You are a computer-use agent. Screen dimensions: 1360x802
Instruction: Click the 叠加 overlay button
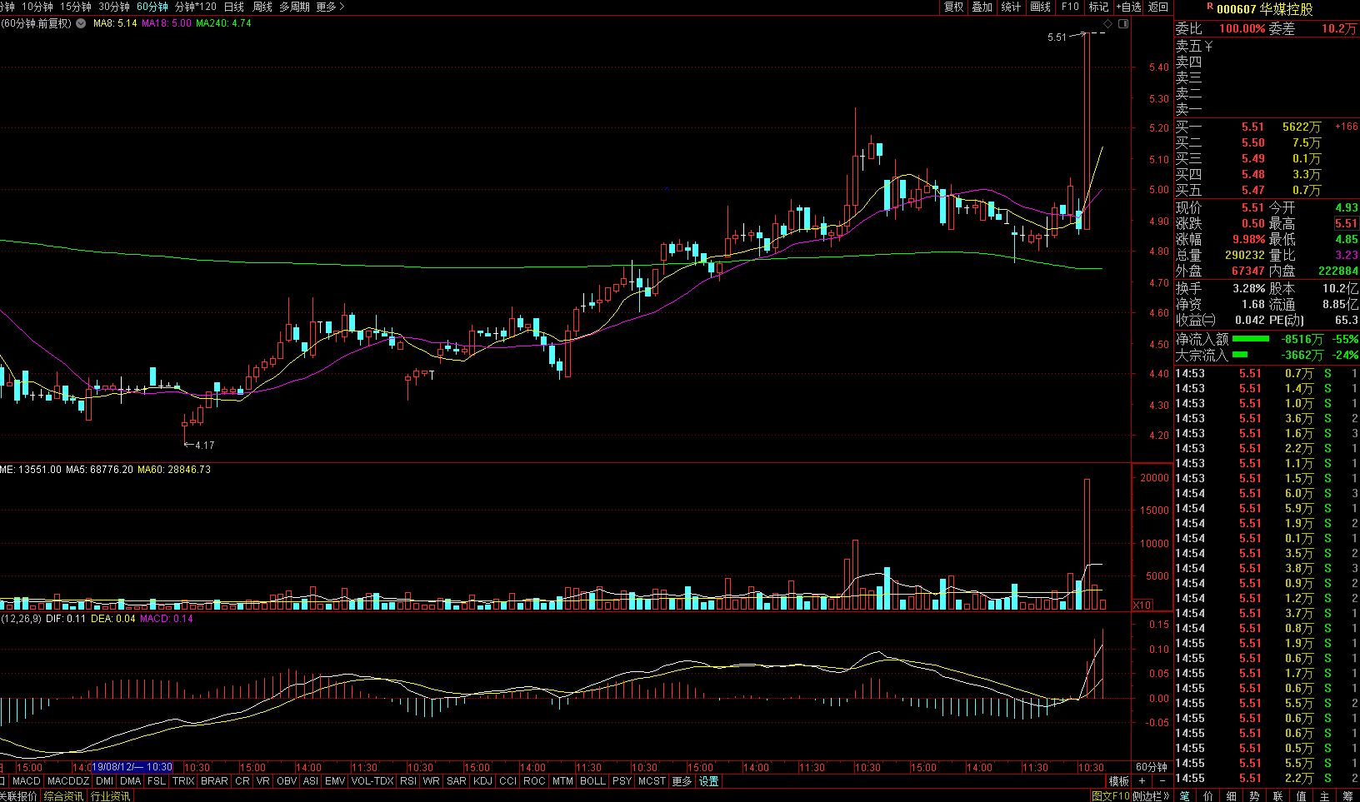(x=982, y=7)
